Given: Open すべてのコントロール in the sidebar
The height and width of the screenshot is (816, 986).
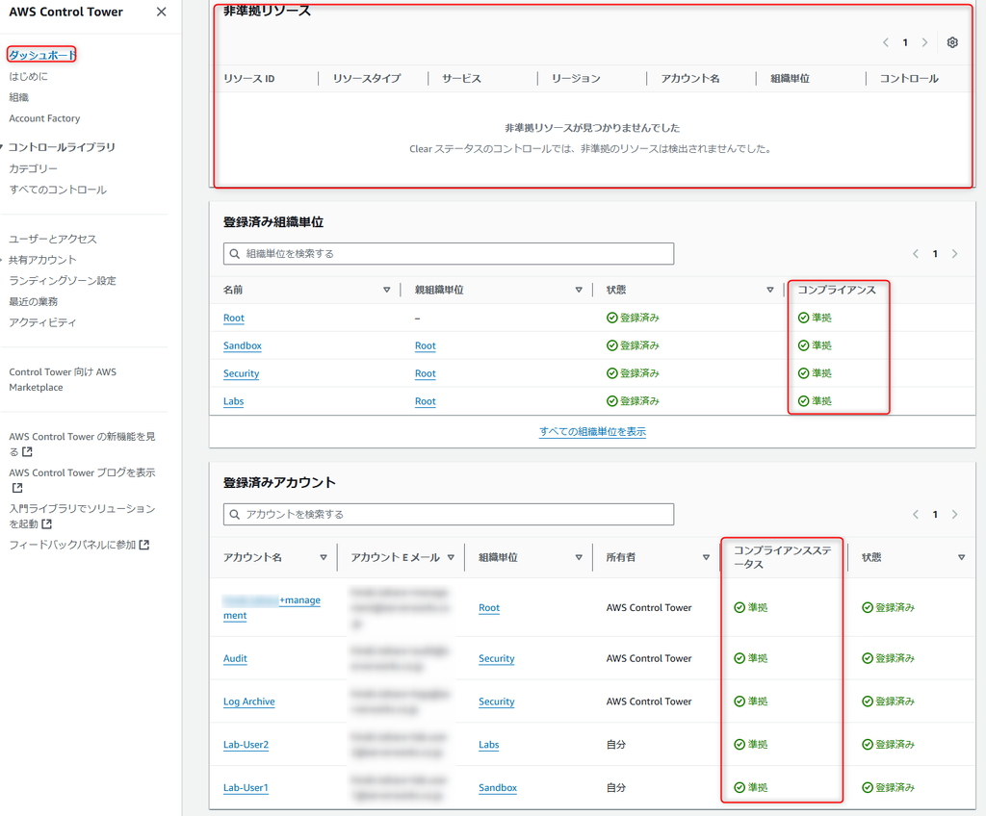Looking at the screenshot, I should (x=58, y=190).
